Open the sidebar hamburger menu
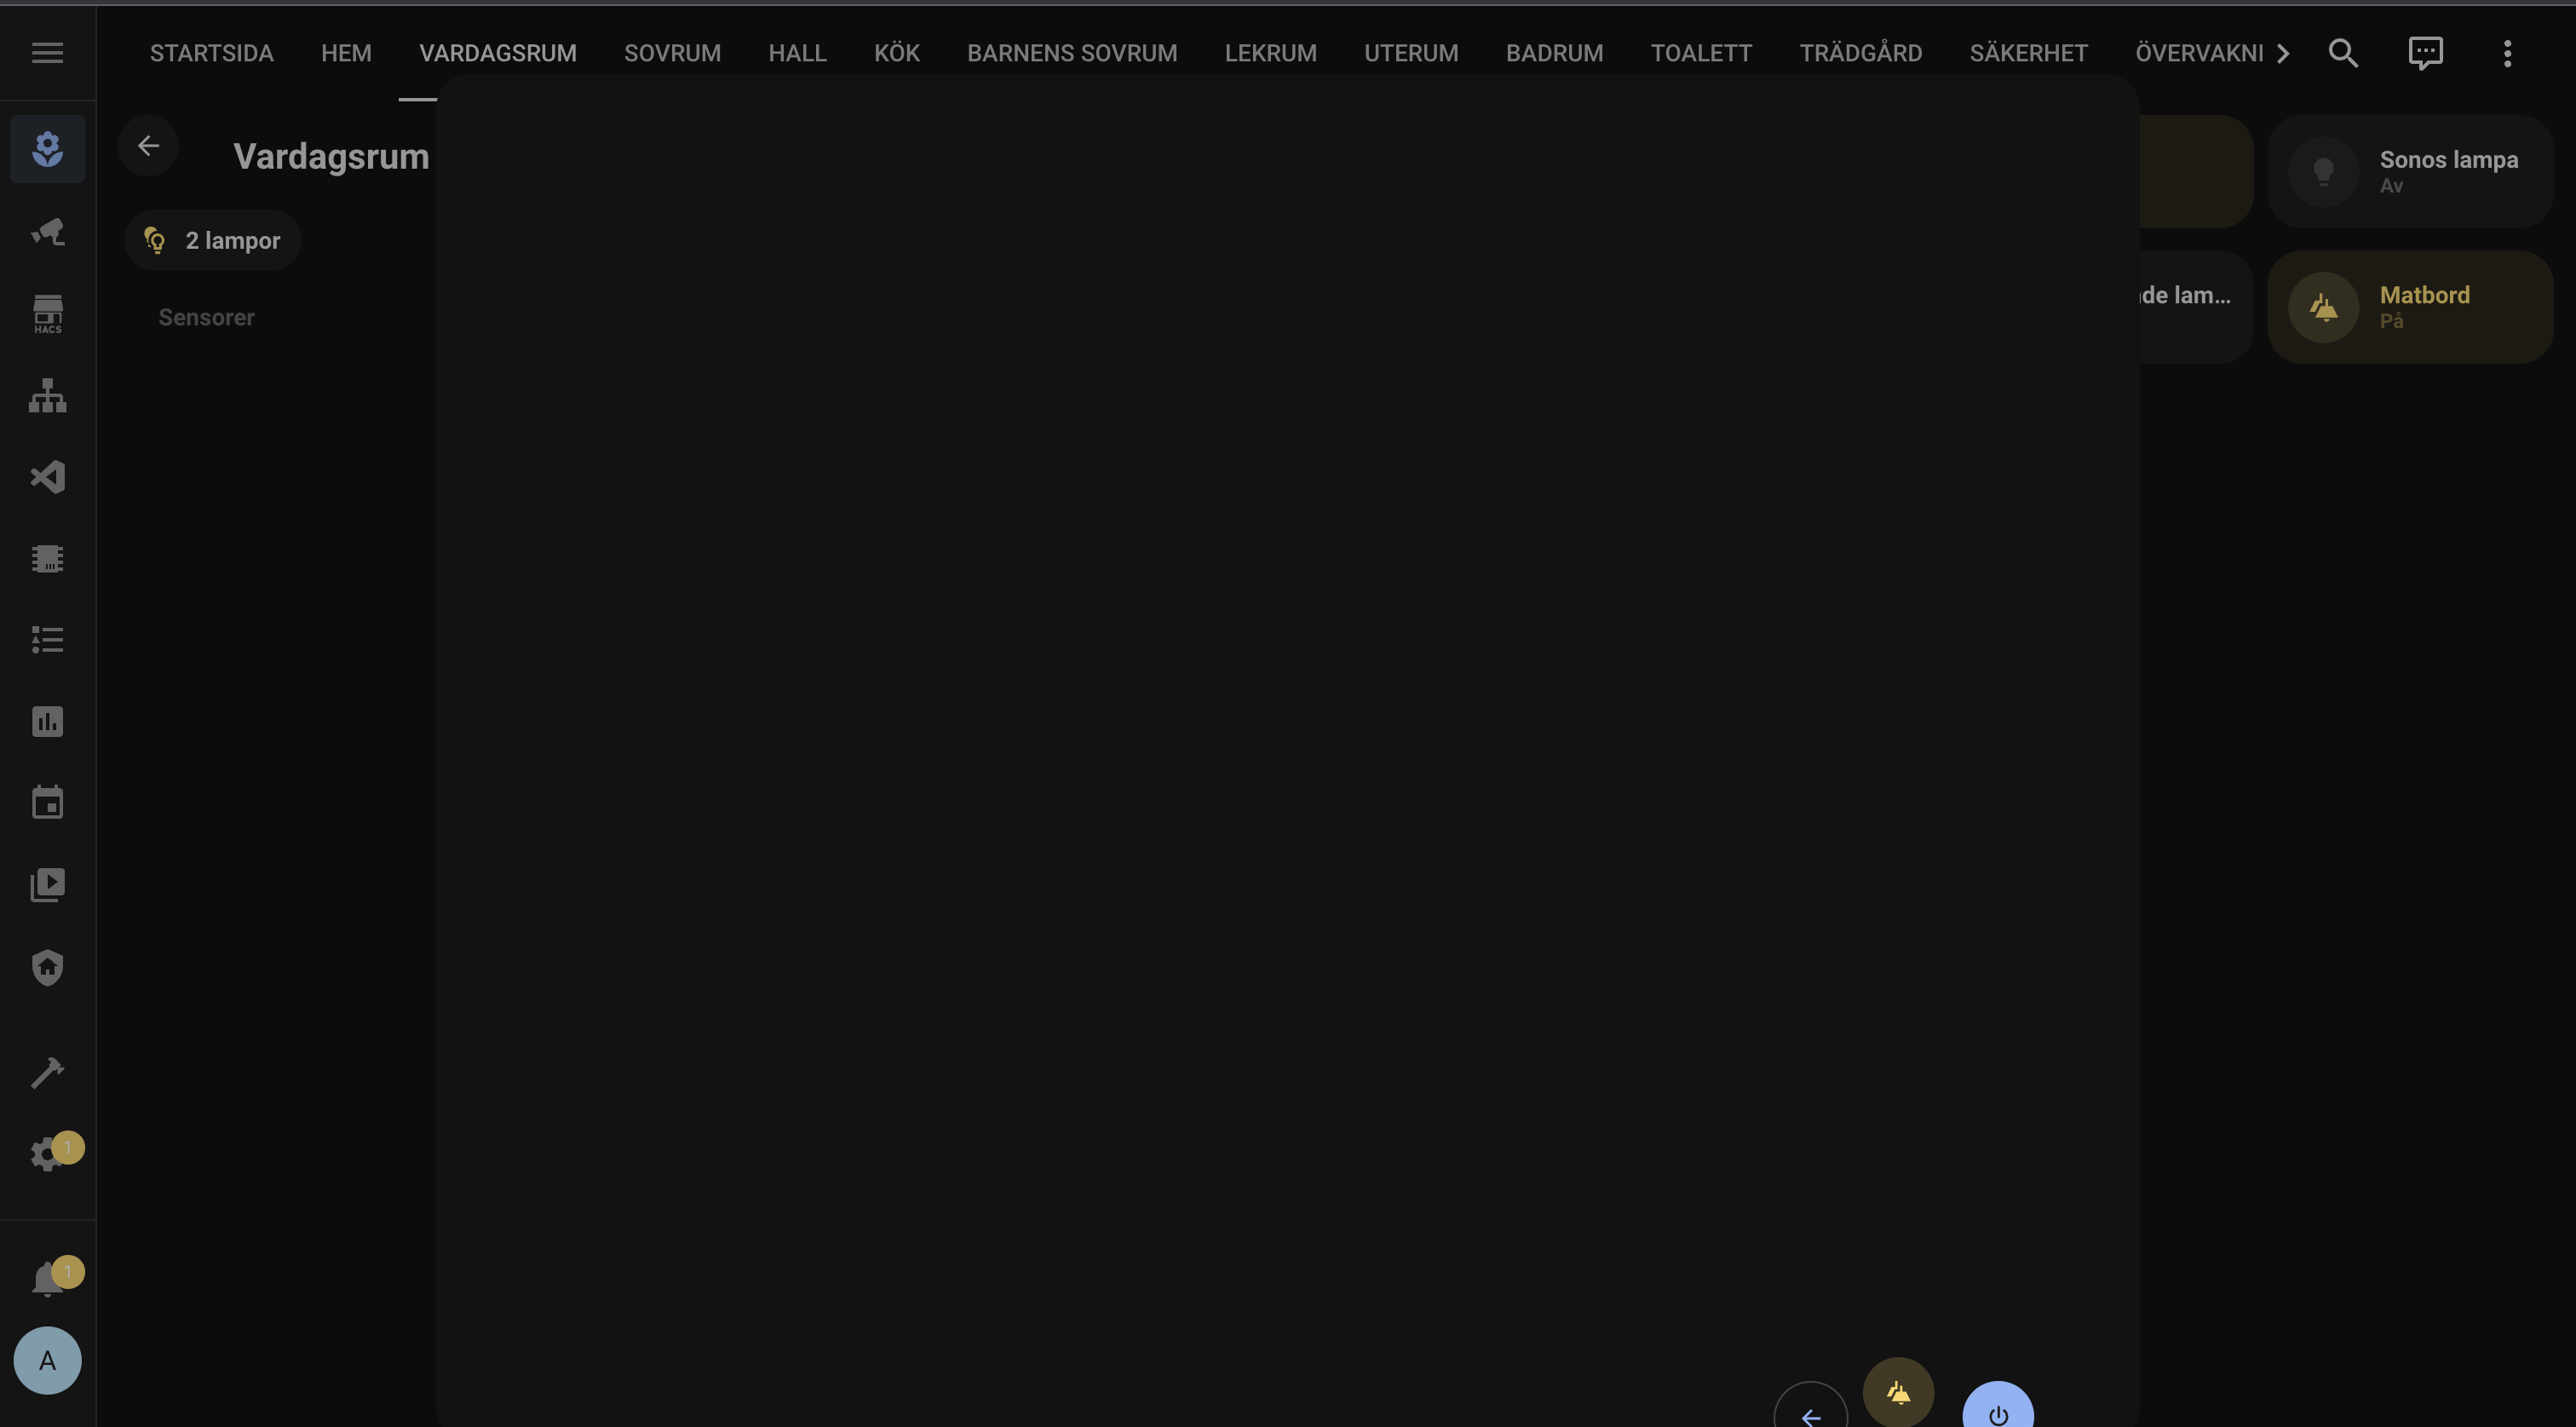 point(46,53)
